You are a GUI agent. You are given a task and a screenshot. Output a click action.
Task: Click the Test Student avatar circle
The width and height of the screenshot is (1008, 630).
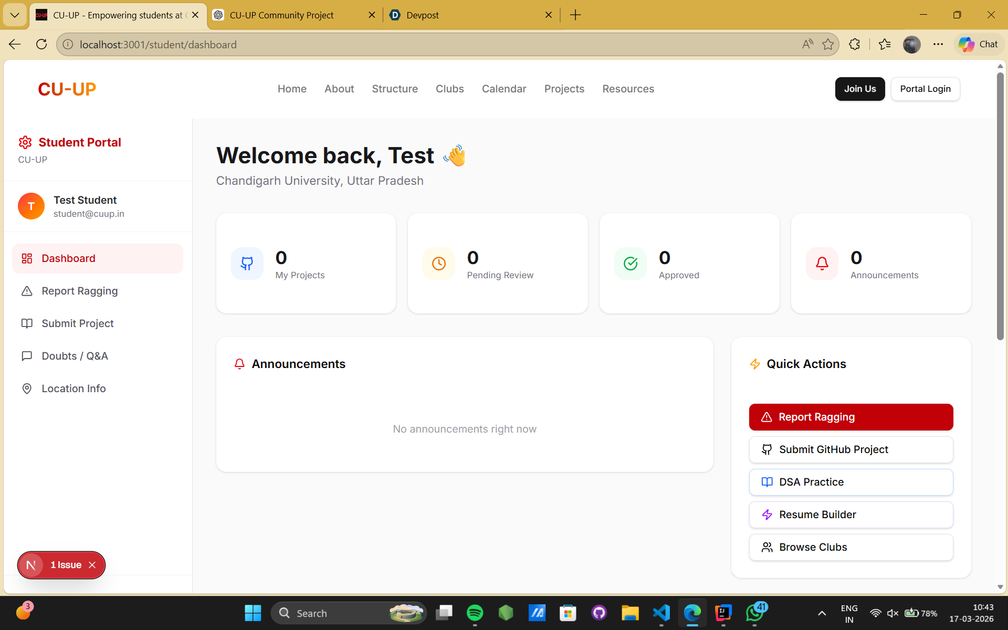tap(31, 206)
